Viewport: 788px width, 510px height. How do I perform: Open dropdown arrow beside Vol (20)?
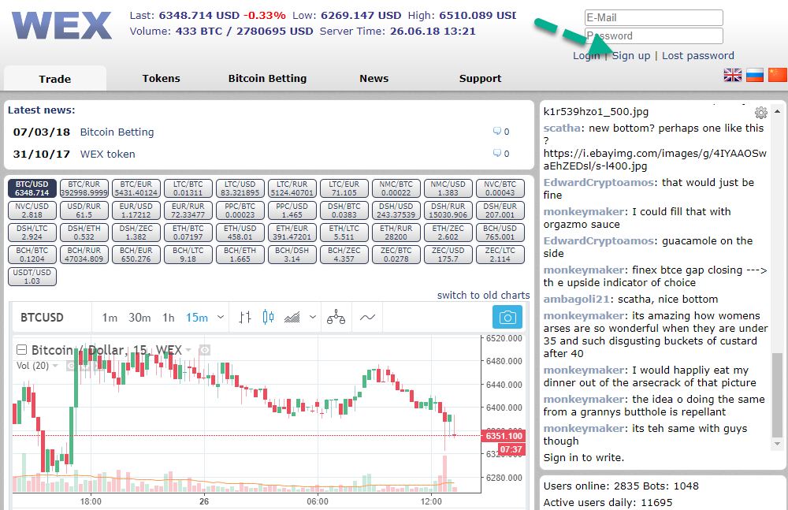(55, 366)
